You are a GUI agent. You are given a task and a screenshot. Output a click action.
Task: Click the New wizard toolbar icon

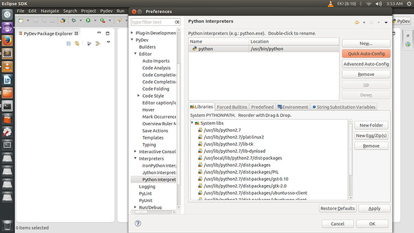pyautogui.click(x=21, y=20)
